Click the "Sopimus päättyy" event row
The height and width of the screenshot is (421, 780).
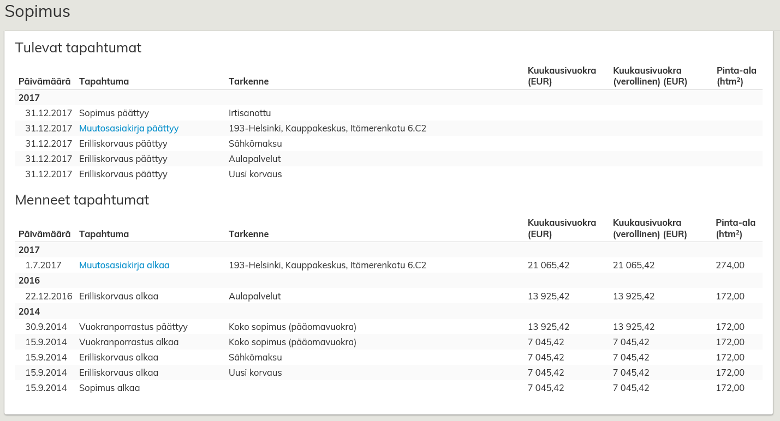(114, 113)
